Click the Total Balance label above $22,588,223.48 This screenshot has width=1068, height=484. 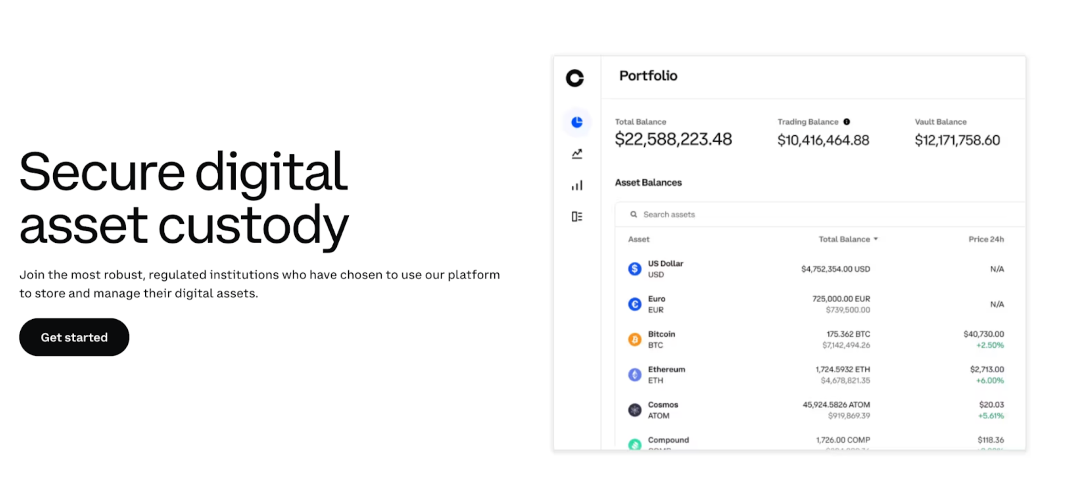coord(640,122)
